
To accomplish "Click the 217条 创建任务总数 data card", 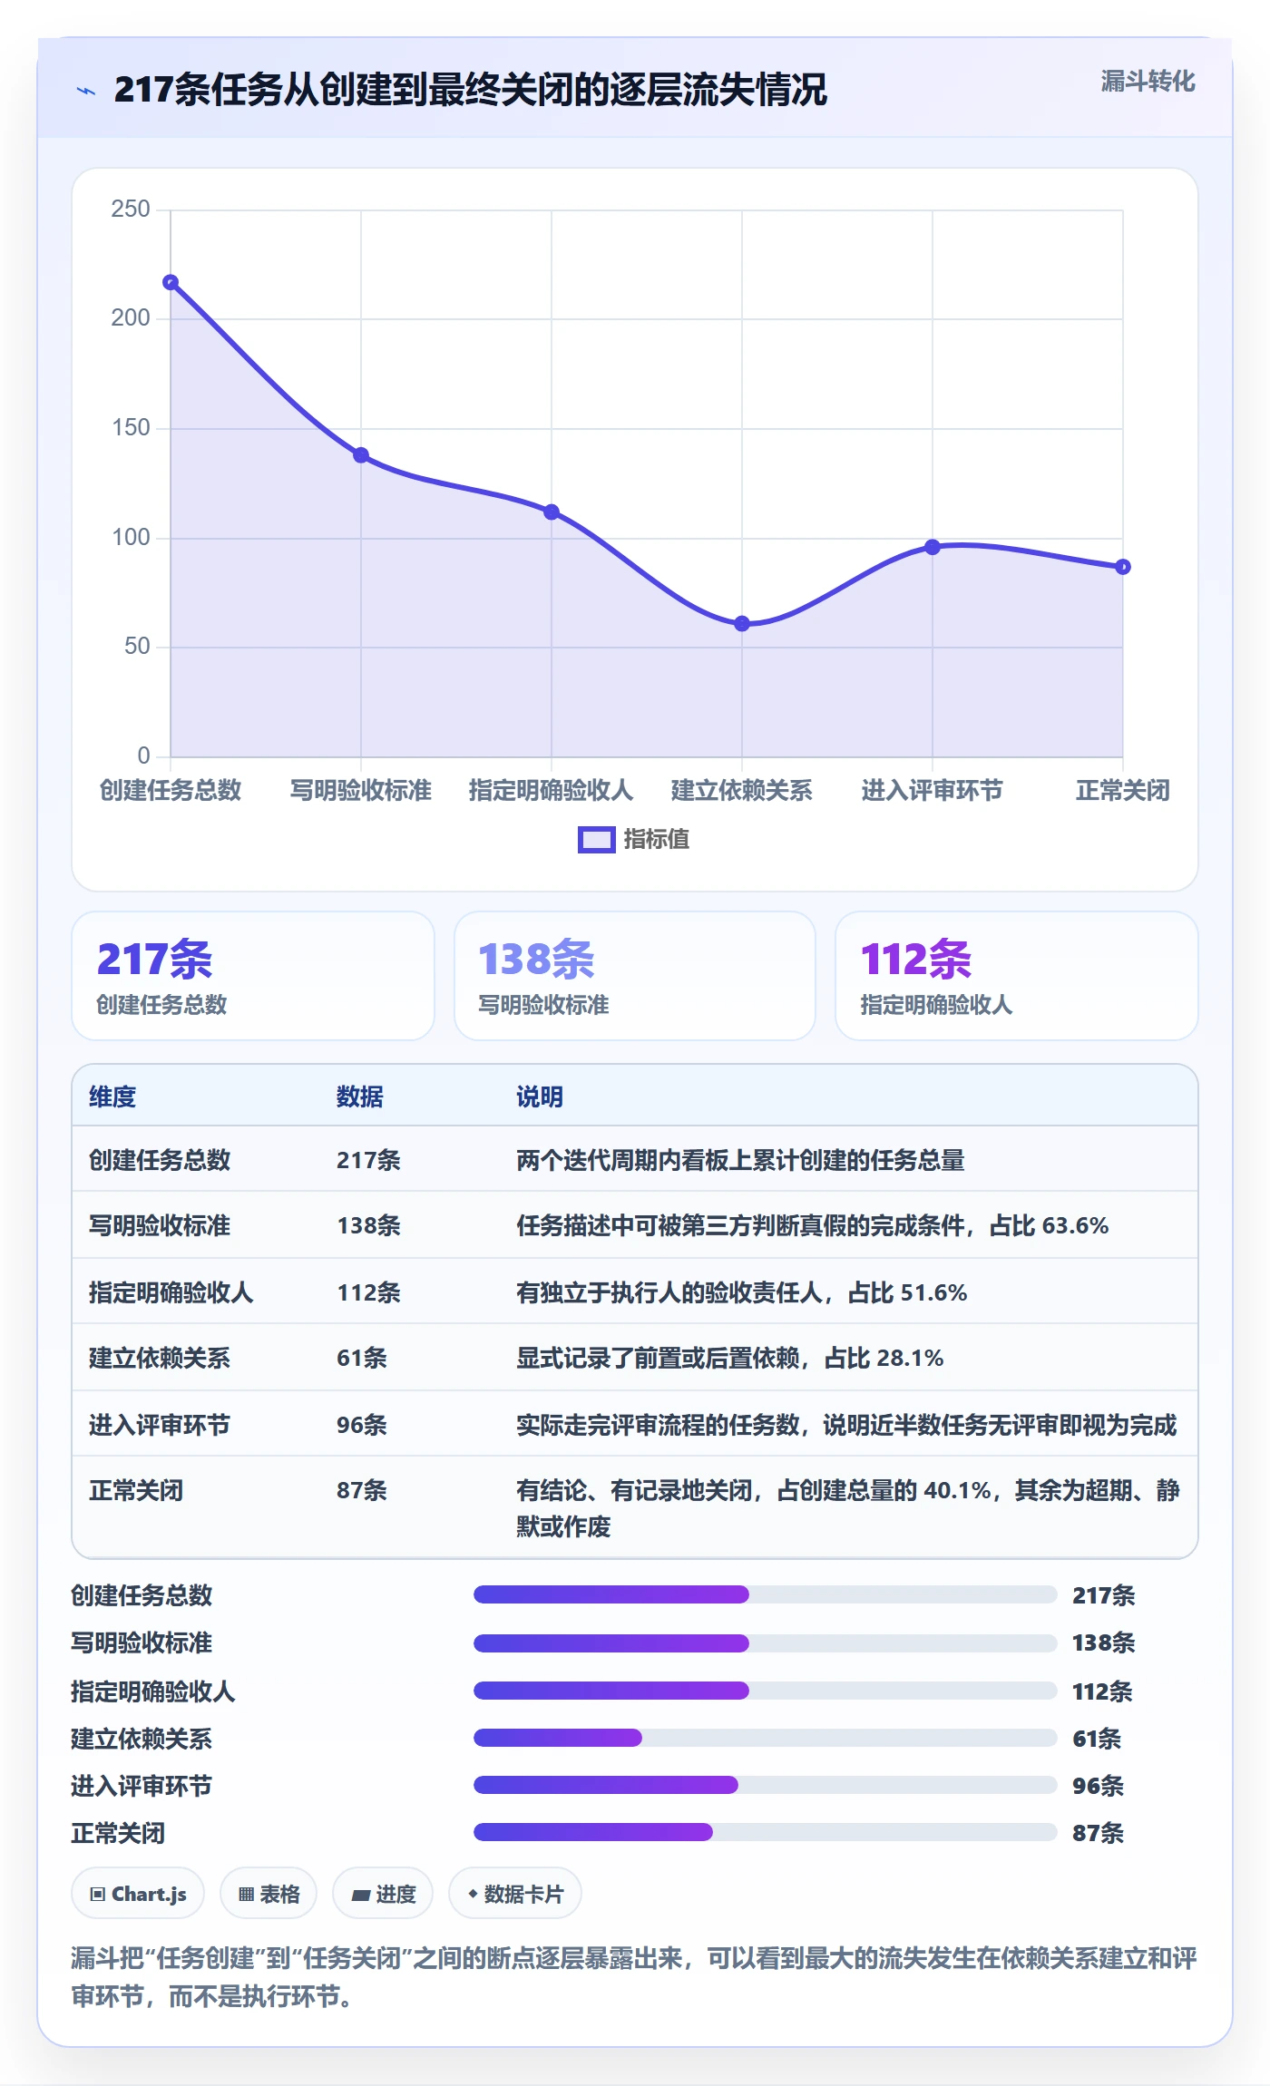I will [253, 976].
